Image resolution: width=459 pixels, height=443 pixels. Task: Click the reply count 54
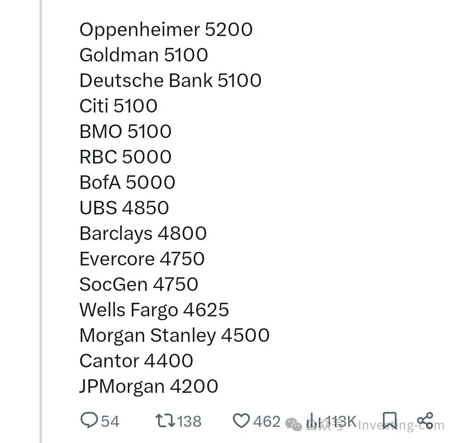(x=110, y=421)
